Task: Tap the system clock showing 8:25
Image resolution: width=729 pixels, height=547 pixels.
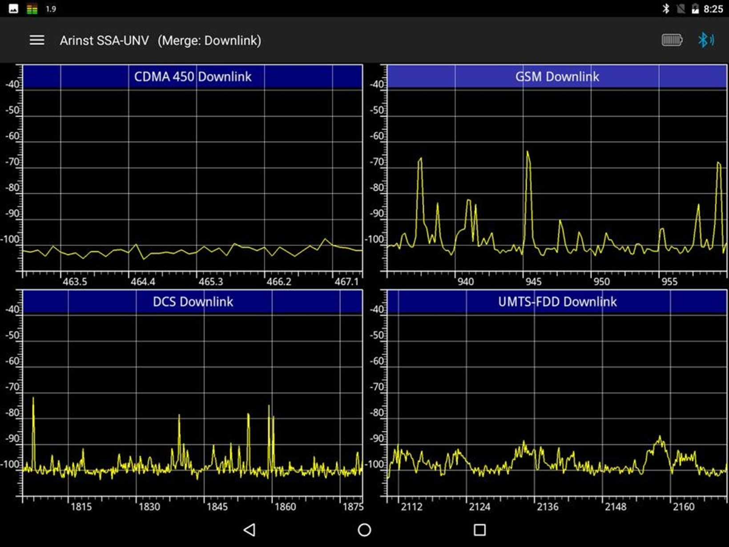Action: 713,9
